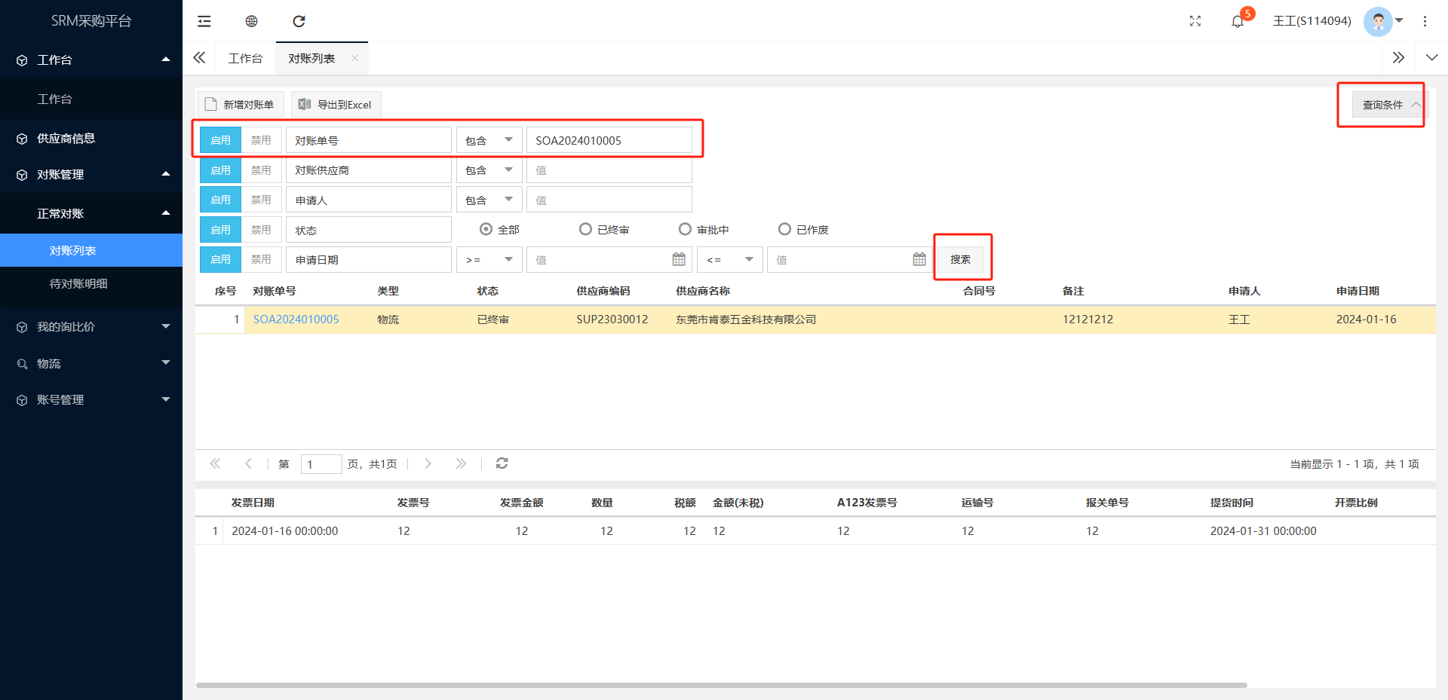Open the notification bell

[x=1238, y=21]
